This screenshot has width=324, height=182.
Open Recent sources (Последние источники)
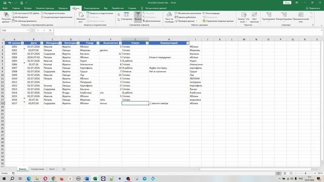tap(53, 13)
